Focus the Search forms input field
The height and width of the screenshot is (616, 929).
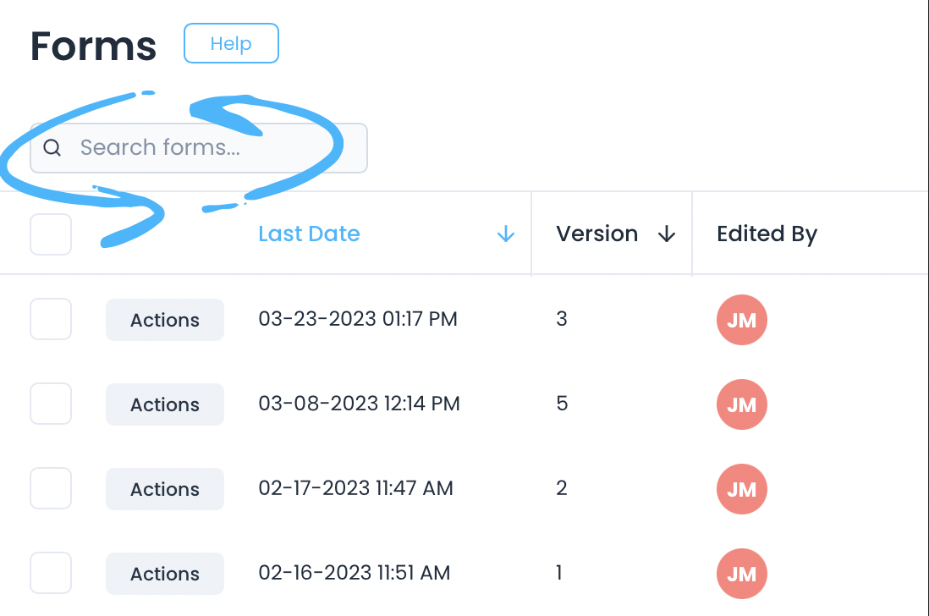coord(212,148)
